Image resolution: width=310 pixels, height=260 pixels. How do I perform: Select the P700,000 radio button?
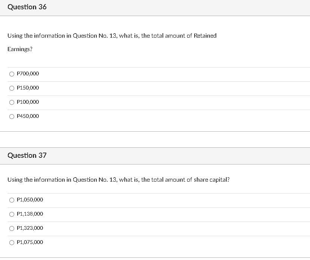click(12, 74)
